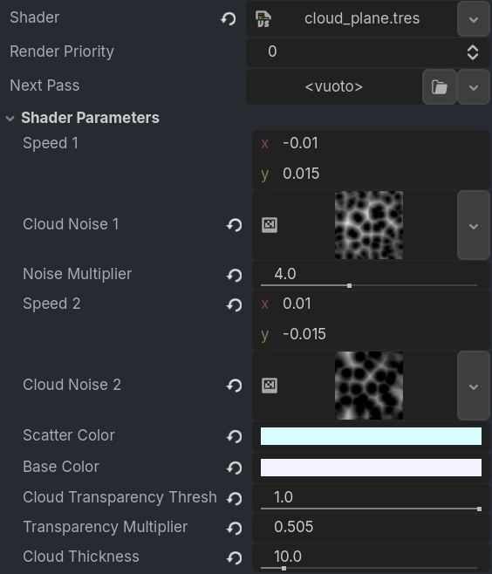The image size is (492, 574).
Task: Collapse the Shader Parameters section
Action: click(10, 119)
